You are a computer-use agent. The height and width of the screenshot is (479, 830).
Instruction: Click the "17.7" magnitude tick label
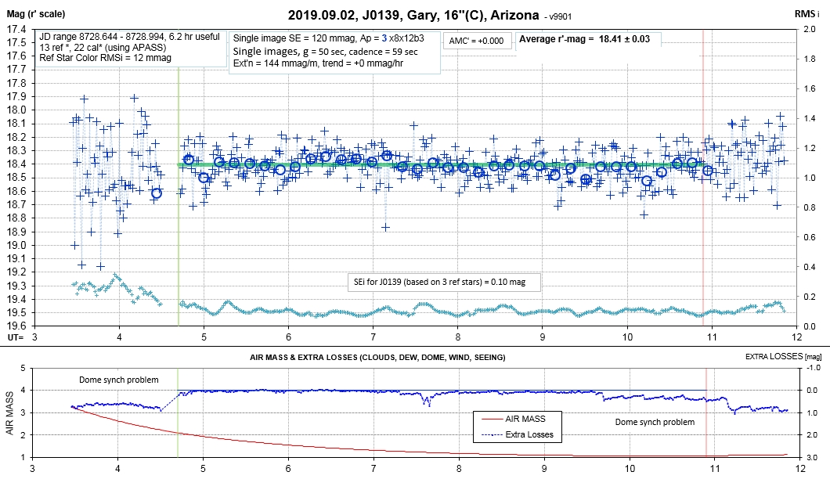point(16,70)
